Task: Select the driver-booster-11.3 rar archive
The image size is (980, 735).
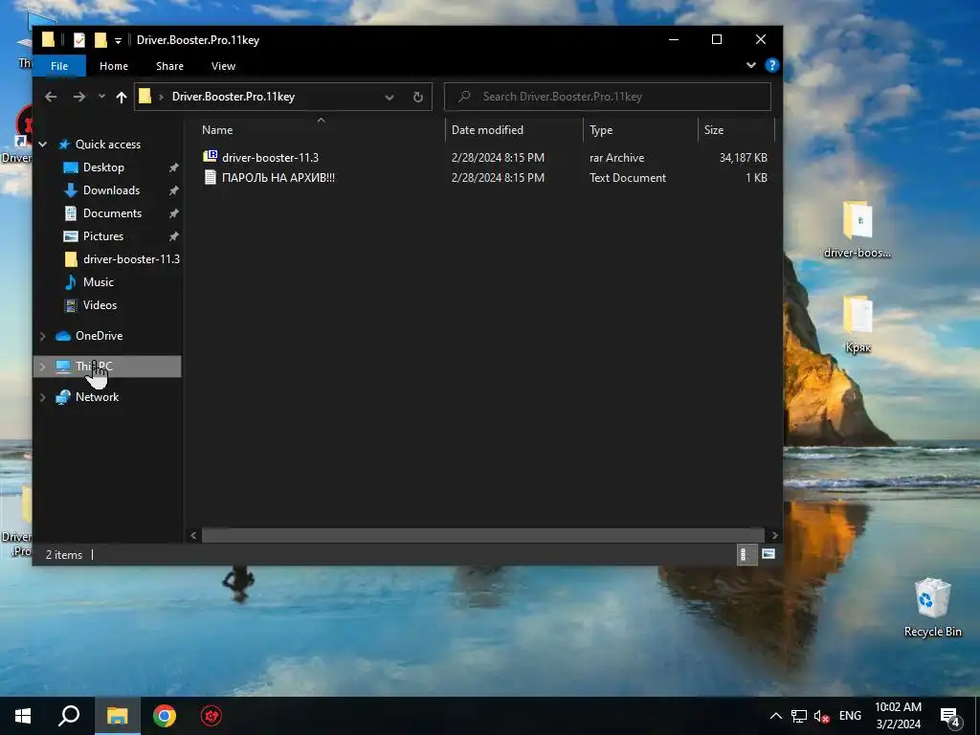Action: (270, 158)
